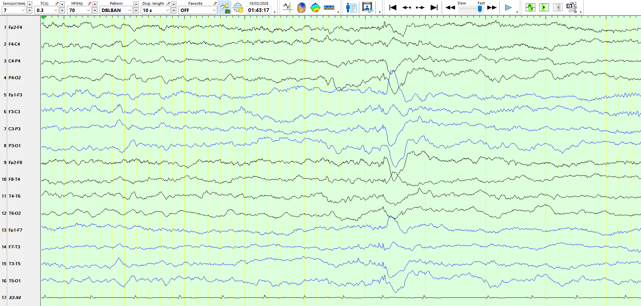Select the Fp1-F7 channel label
Image resolution: width=641 pixels, height=306 pixels.
15,230
